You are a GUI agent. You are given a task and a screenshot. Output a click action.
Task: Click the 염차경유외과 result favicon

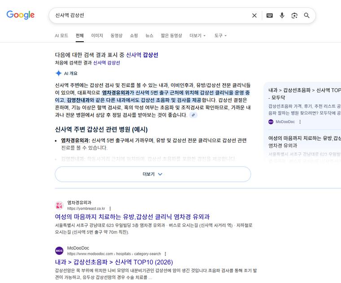click(x=59, y=205)
